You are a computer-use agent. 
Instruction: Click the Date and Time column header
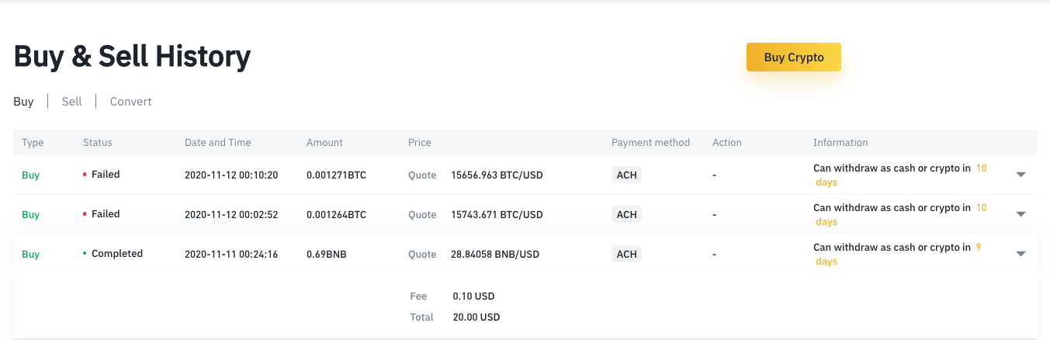pos(217,143)
